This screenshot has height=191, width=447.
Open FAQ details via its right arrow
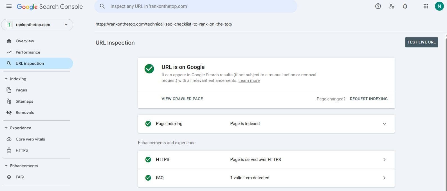384,178
